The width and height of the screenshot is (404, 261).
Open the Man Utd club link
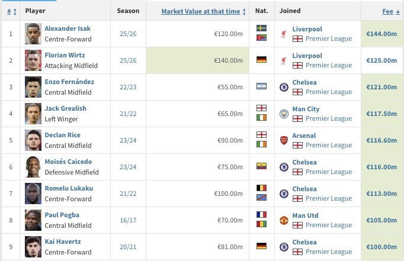coord(306,215)
